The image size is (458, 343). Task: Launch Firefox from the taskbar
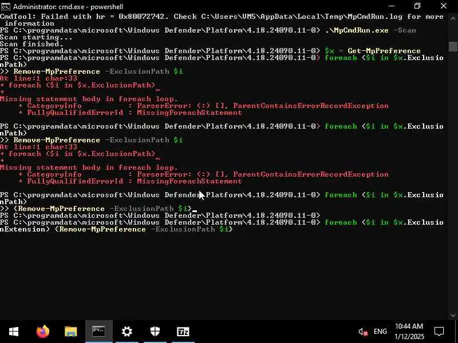pyautogui.click(x=43, y=332)
